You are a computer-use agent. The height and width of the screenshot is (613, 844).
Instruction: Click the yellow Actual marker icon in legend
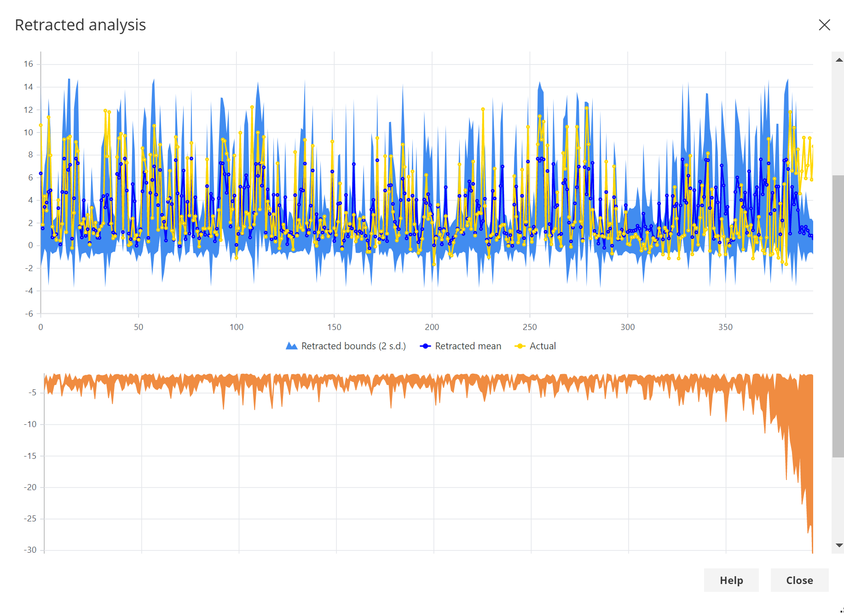pyautogui.click(x=520, y=346)
